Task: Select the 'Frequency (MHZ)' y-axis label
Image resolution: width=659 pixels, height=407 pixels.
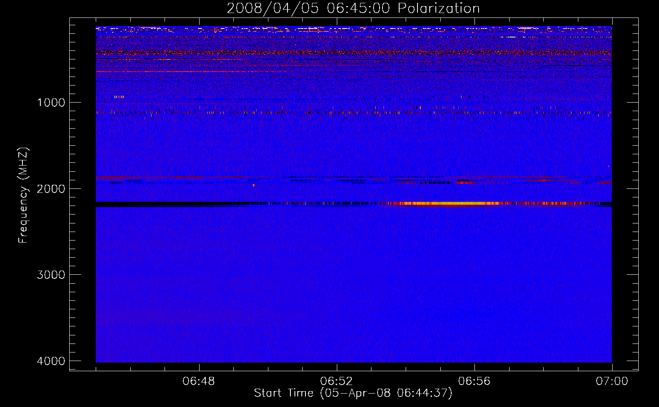Action: [23, 195]
